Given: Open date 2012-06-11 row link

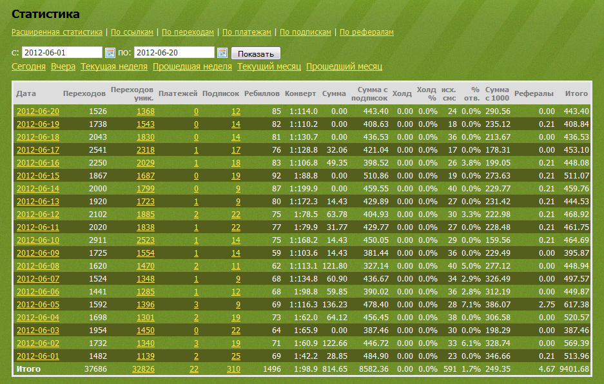Looking at the screenshot, I should (38, 227).
